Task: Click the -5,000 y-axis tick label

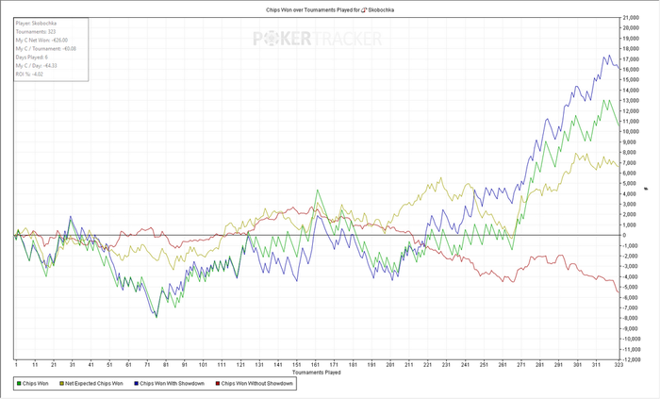Action: (x=632, y=287)
